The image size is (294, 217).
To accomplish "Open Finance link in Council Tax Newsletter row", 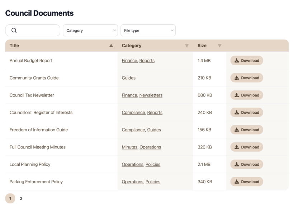I will click(x=129, y=95).
